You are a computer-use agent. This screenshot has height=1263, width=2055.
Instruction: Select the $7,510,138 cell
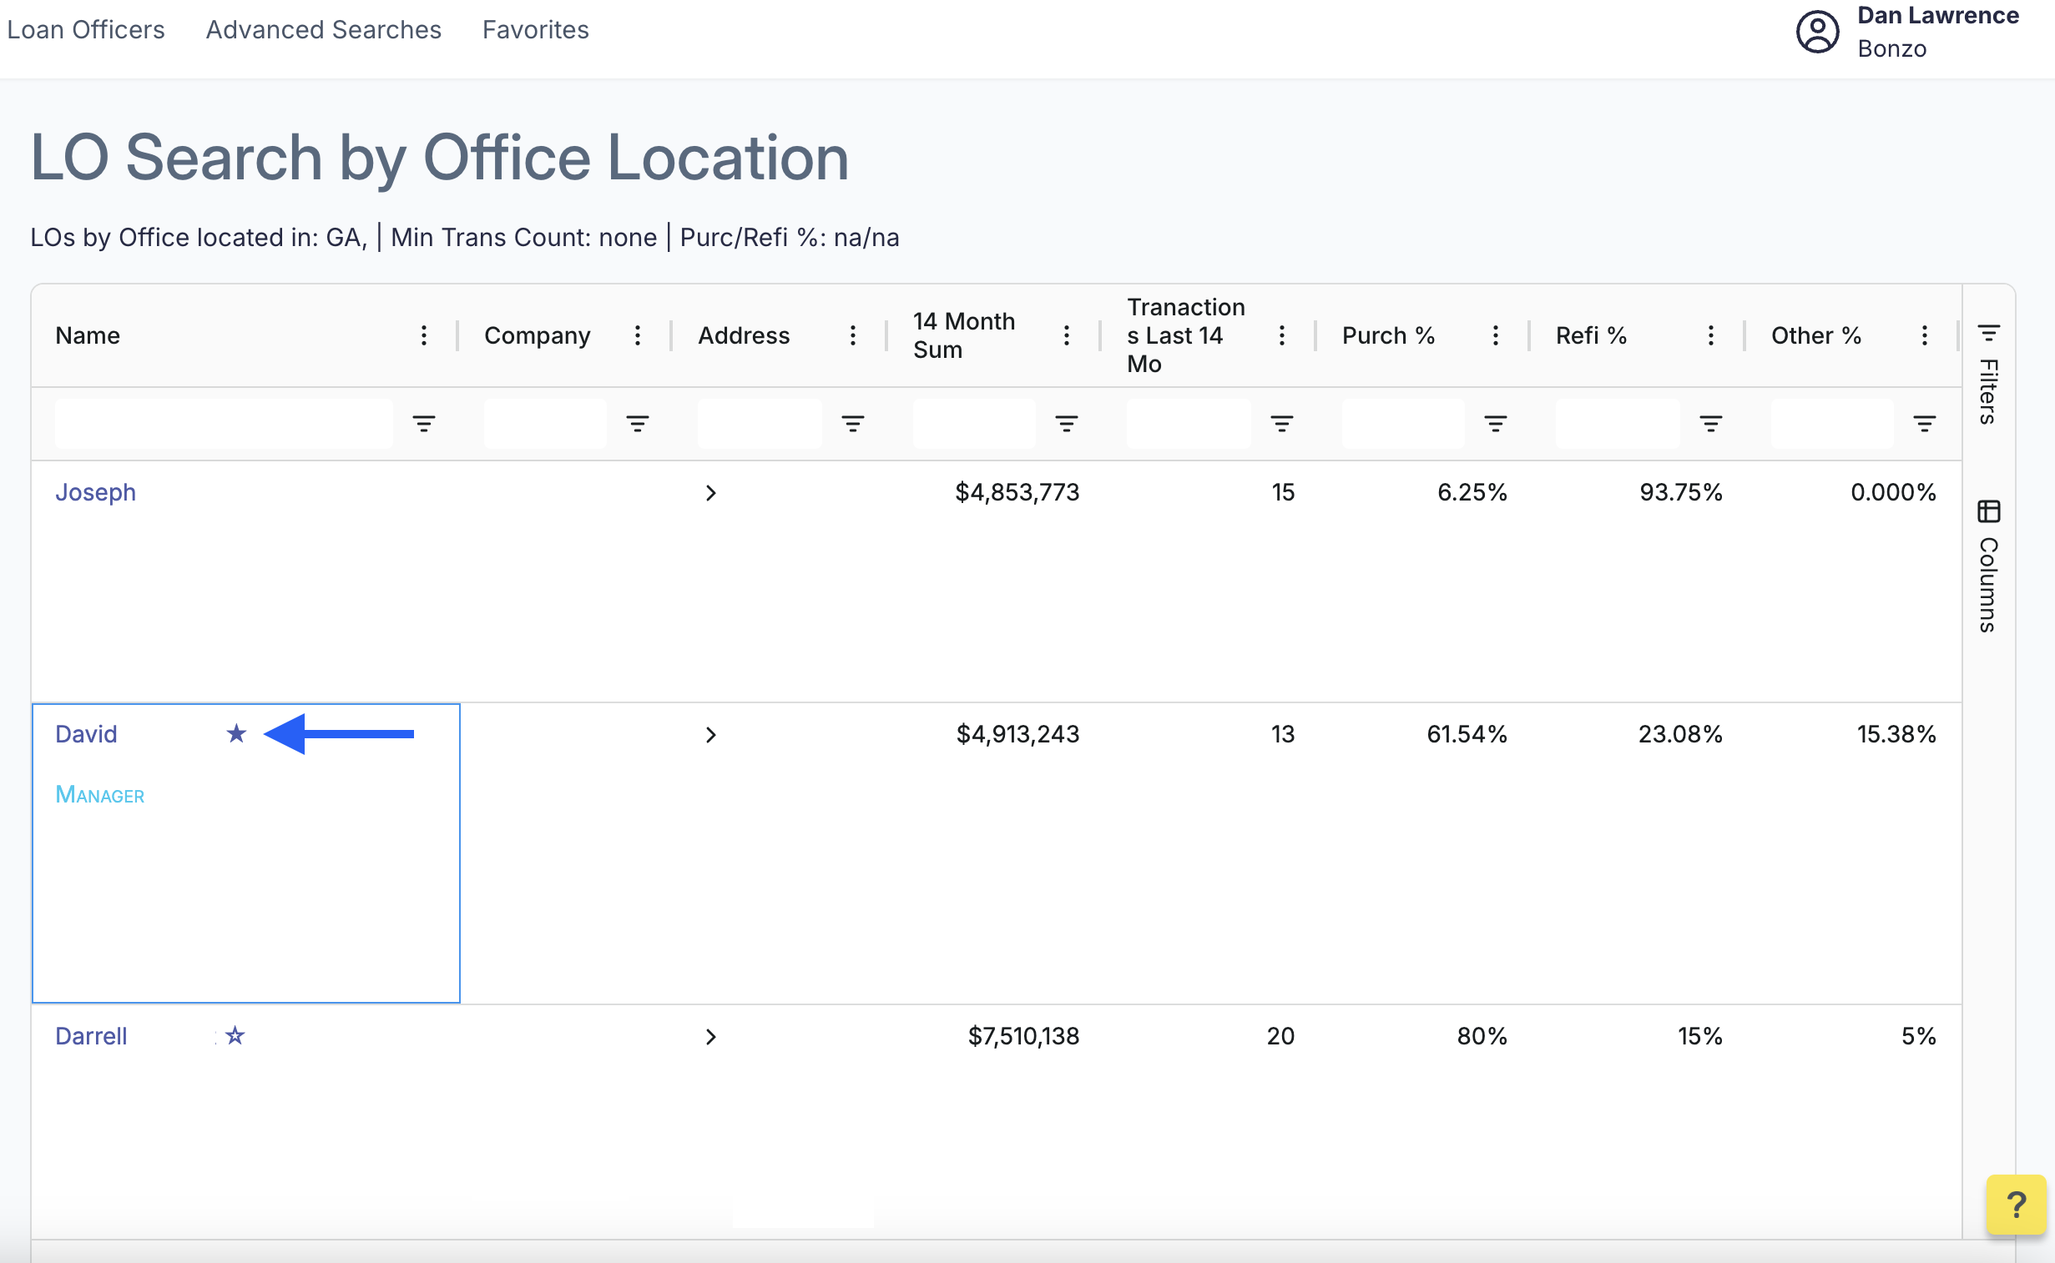point(1022,1036)
